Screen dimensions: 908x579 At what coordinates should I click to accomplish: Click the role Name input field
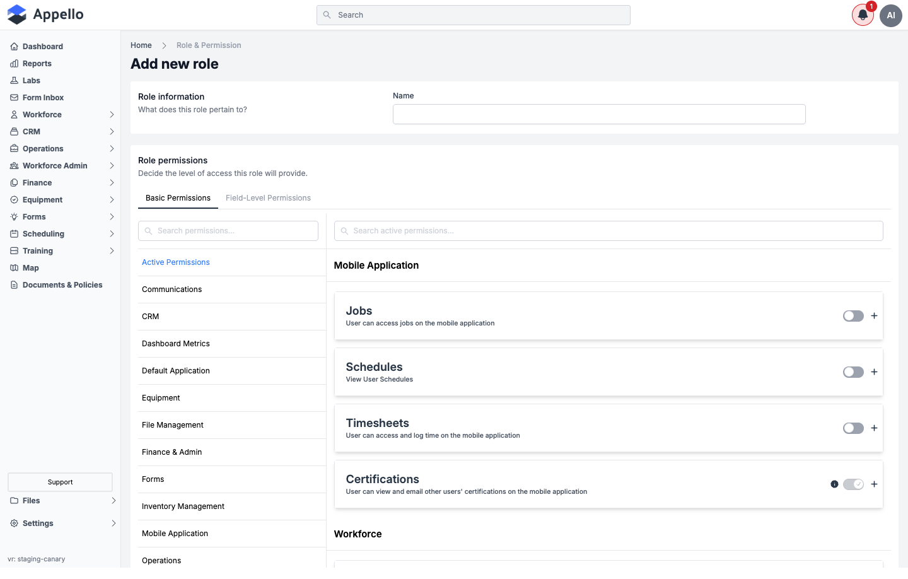pyautogui.click(x=599, y=114)
